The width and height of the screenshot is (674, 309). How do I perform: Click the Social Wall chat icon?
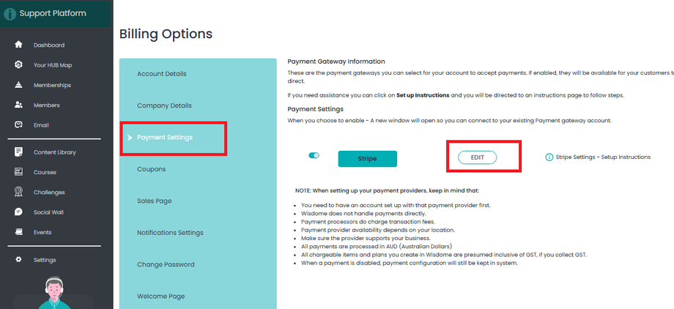(18, 212)
